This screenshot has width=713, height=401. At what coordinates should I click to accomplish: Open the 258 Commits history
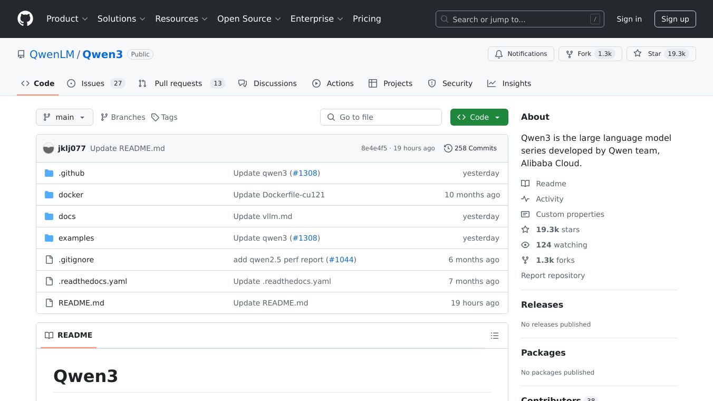click(x=470, y=148)
